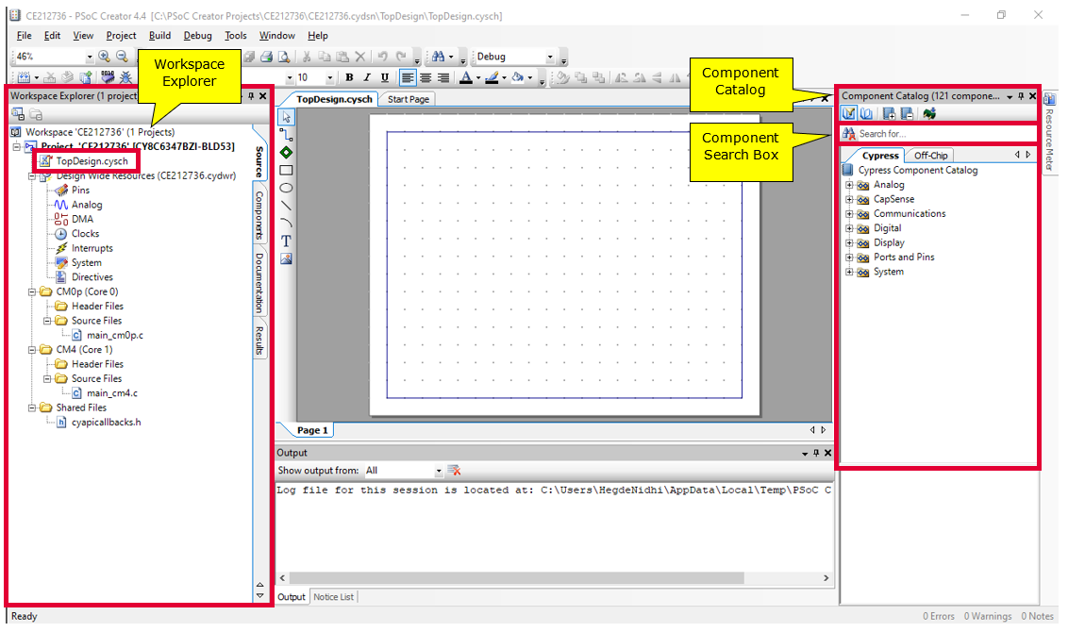Screen dimensions: 1068x632
Task: Select the straight line drawing tool
Action: coord(286,206)
